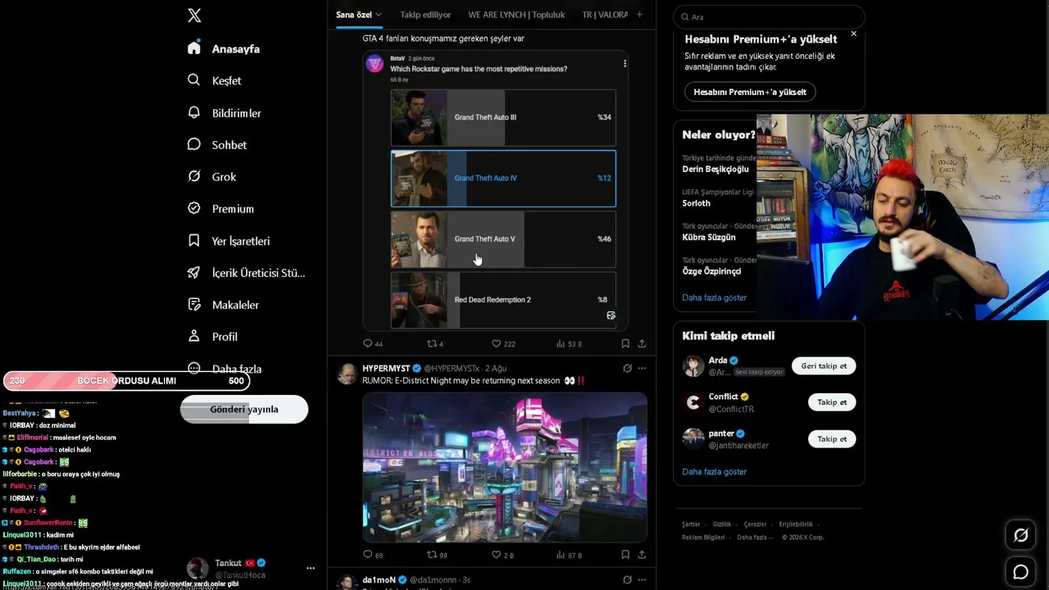Click Takip et next to Conflict

(832, 402)
